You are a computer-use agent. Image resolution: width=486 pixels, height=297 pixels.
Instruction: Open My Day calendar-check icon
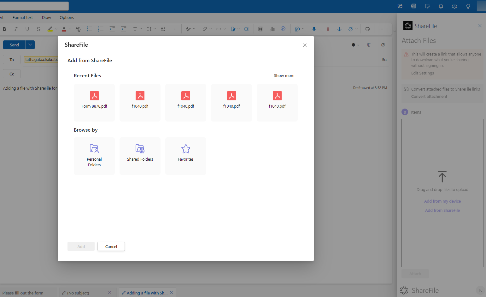pos(427,6)
